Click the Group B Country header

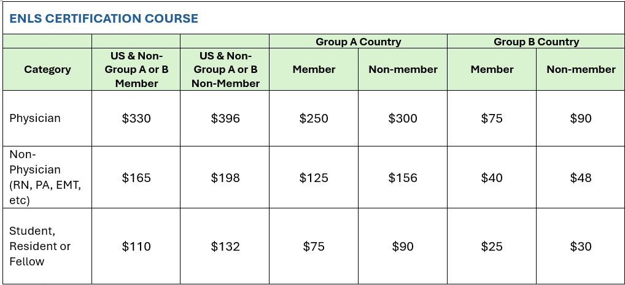pyautogui.click(x=536, y=42)
